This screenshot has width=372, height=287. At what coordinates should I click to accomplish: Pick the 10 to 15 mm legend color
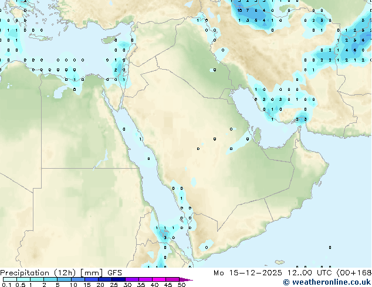click(77, 279)
